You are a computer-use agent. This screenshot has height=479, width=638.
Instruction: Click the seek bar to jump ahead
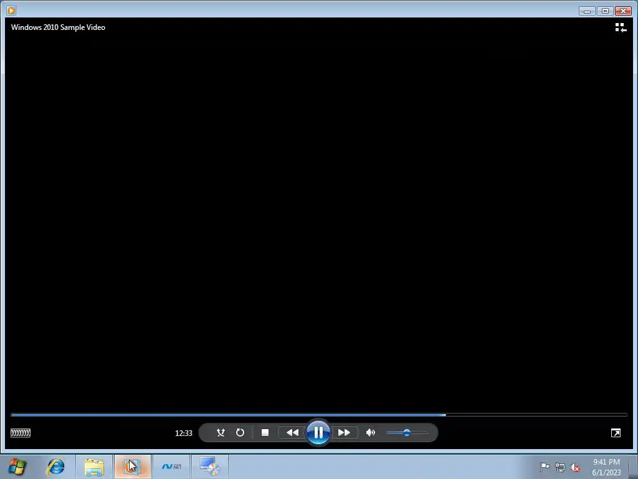tap(319, 415)
